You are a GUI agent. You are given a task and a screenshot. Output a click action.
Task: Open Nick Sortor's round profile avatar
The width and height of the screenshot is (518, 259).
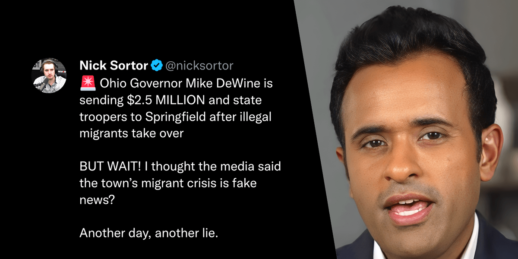point(49,75)
